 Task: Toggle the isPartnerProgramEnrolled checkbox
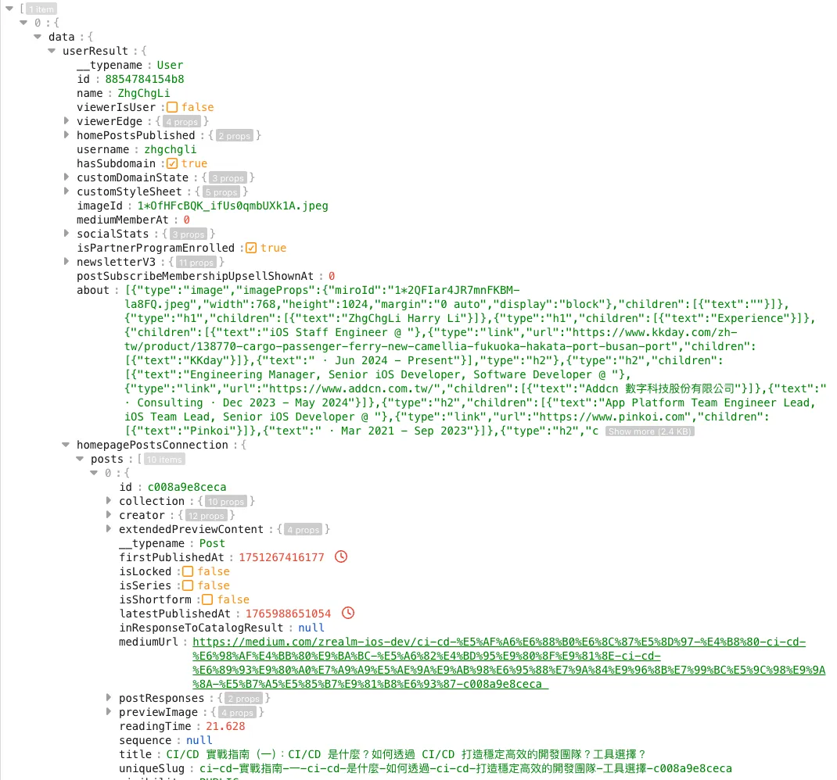pyautogui.click(x=251, y=248)
